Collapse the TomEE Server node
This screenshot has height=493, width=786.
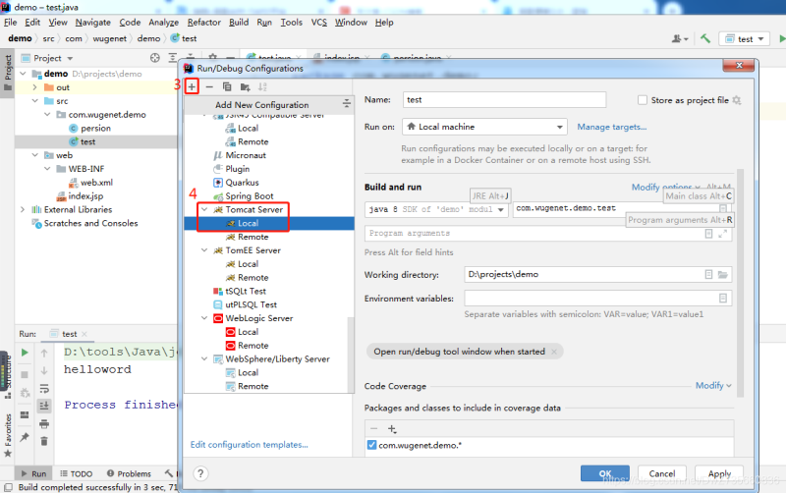point(204,250)
